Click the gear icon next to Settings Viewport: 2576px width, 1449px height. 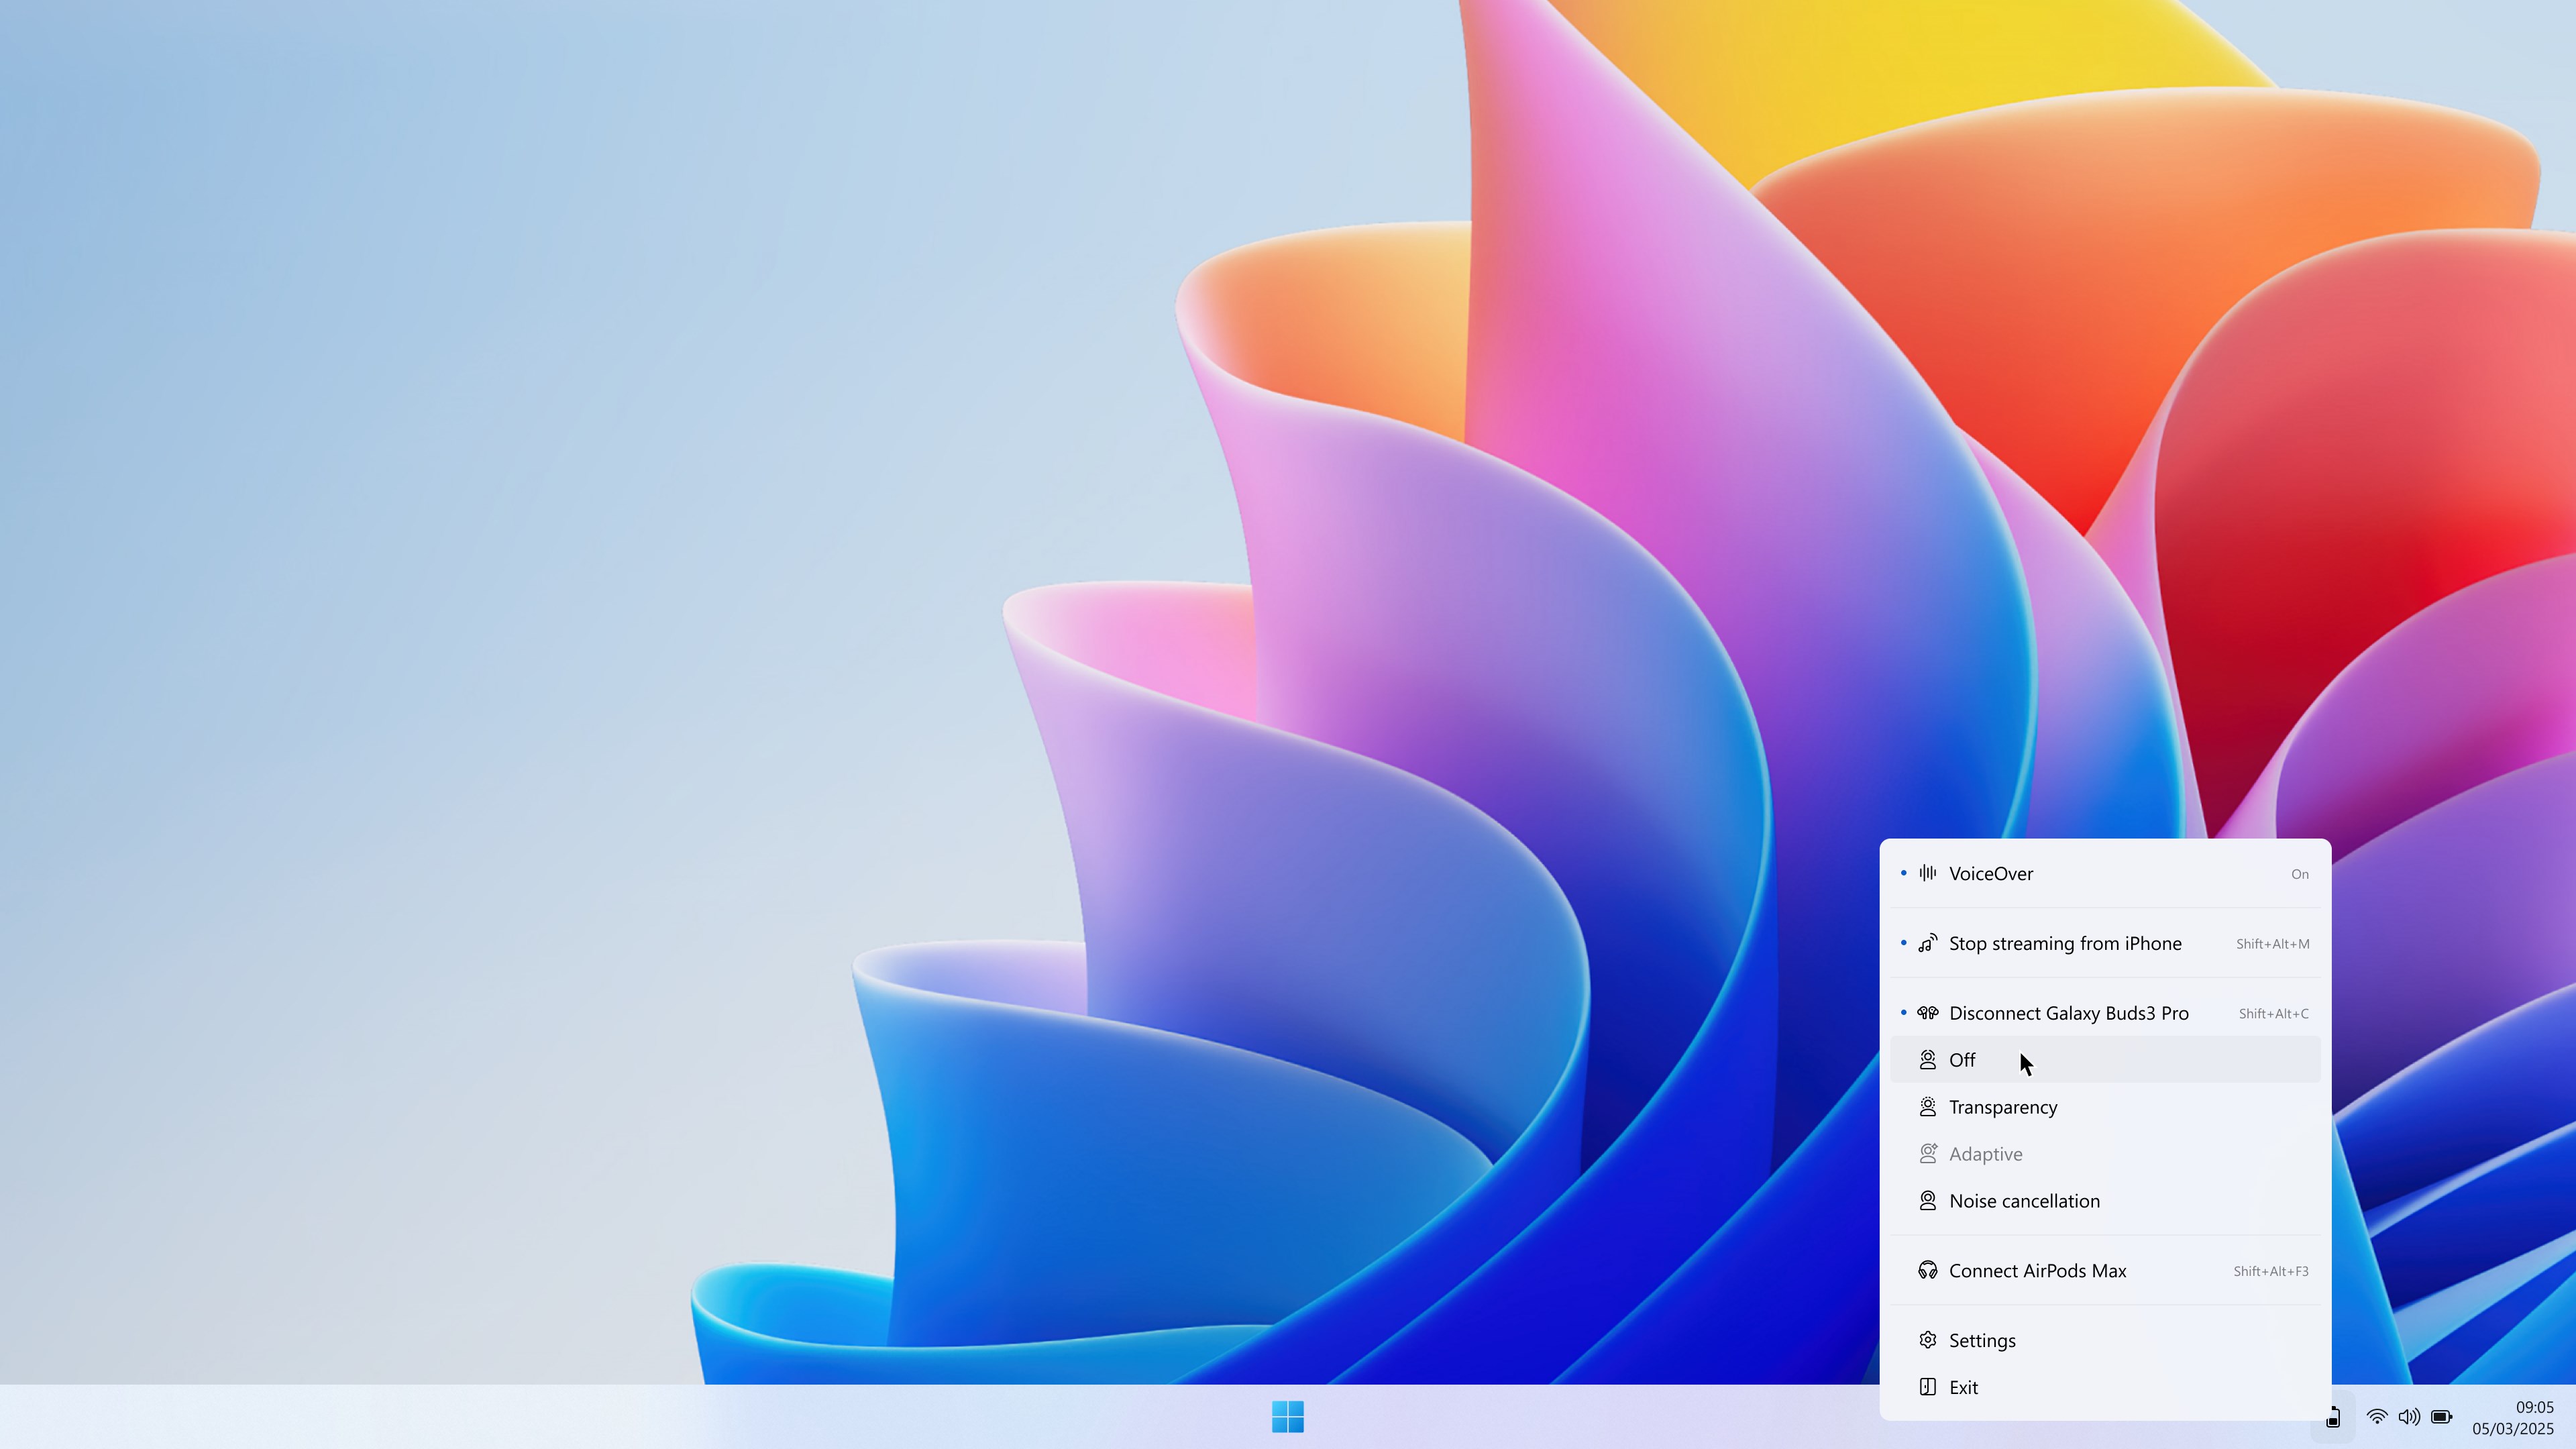(x=1928, y=1339)
